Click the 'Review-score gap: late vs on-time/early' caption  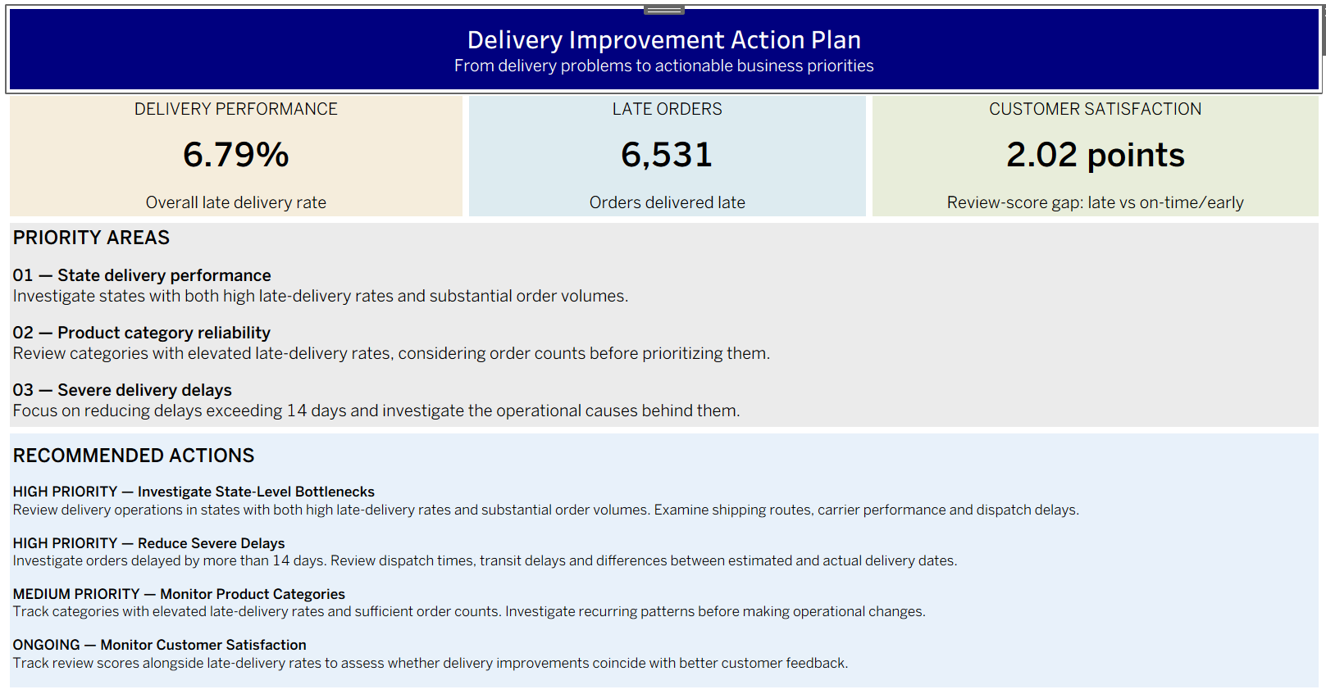click(1096, 202)
